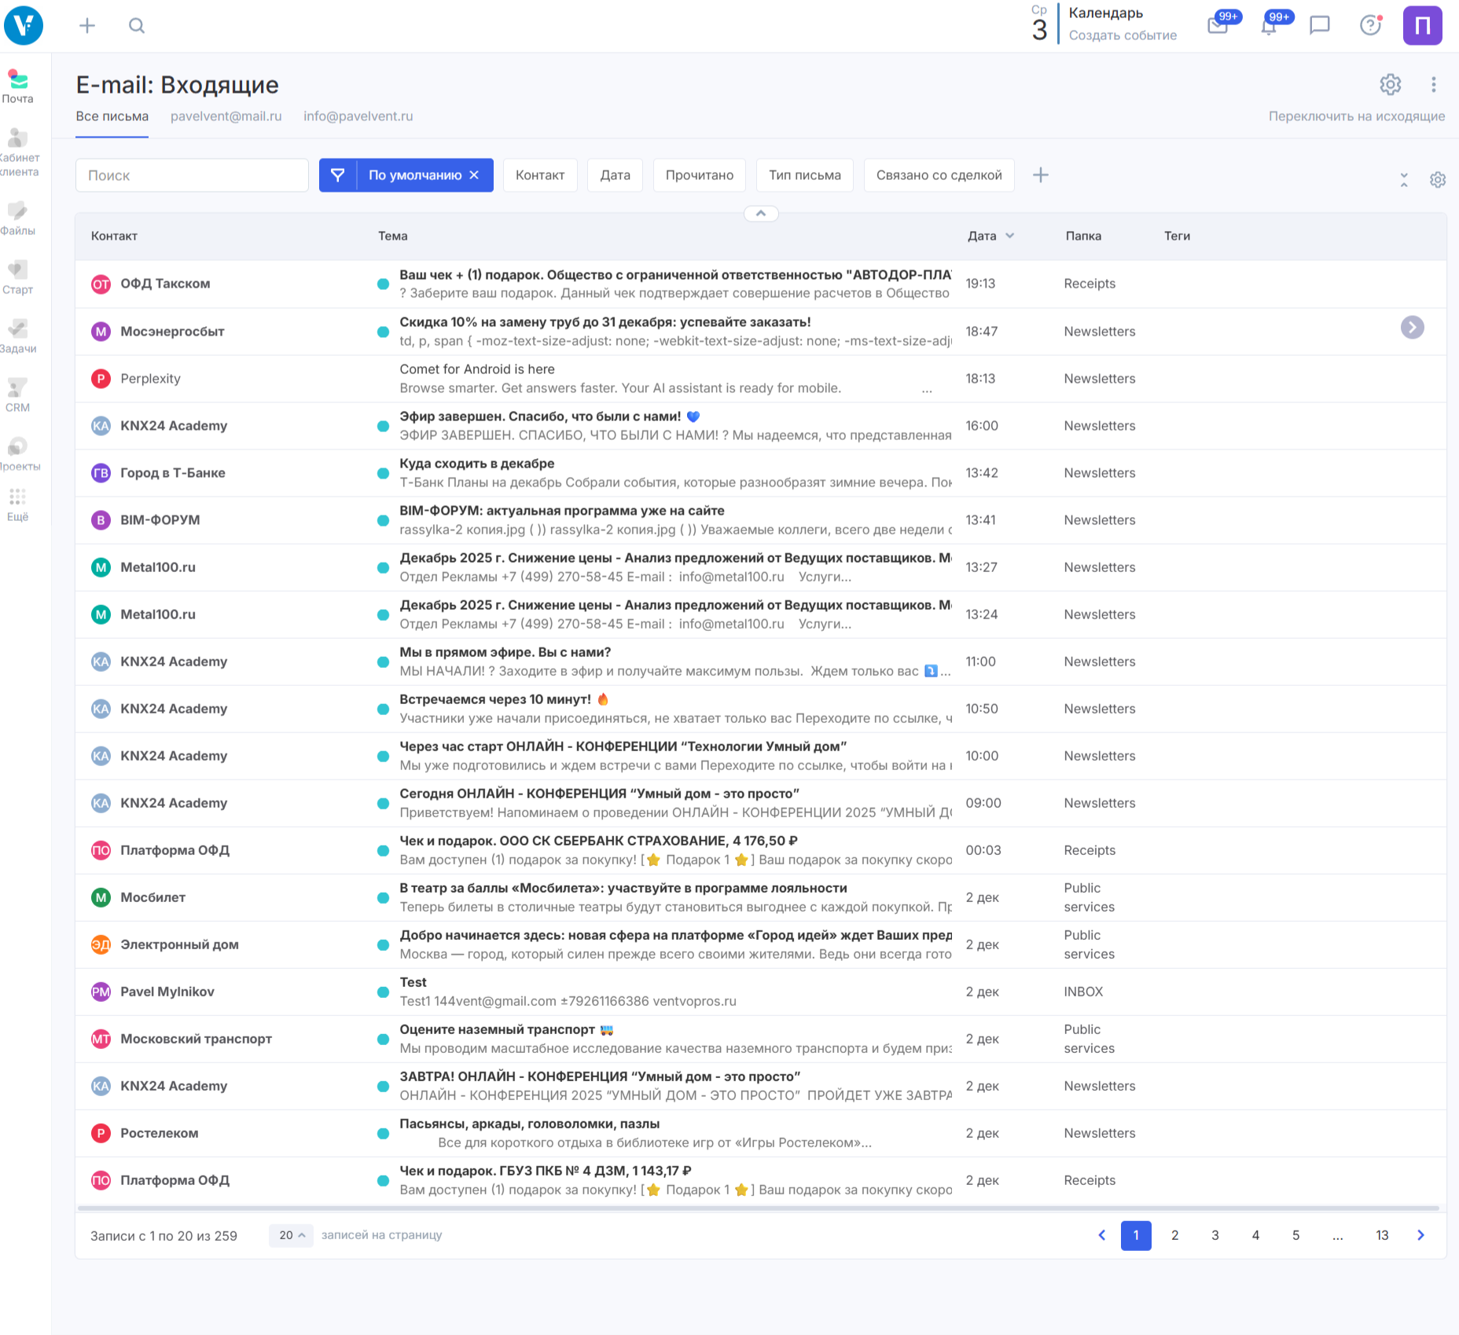
Task: Open e-mail settings gear near title
Action: point(1390,84)
